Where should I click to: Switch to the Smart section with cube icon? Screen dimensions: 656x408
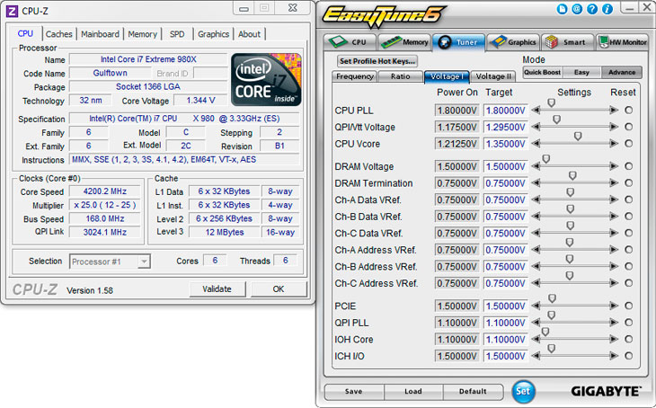click(567, 41)
